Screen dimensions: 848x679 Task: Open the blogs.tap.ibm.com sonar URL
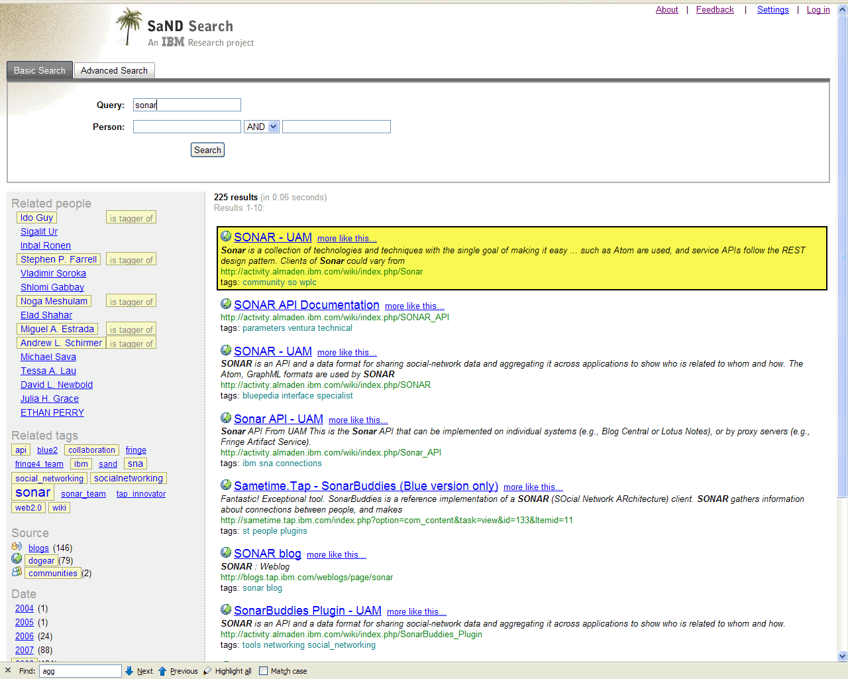(307, 578)
